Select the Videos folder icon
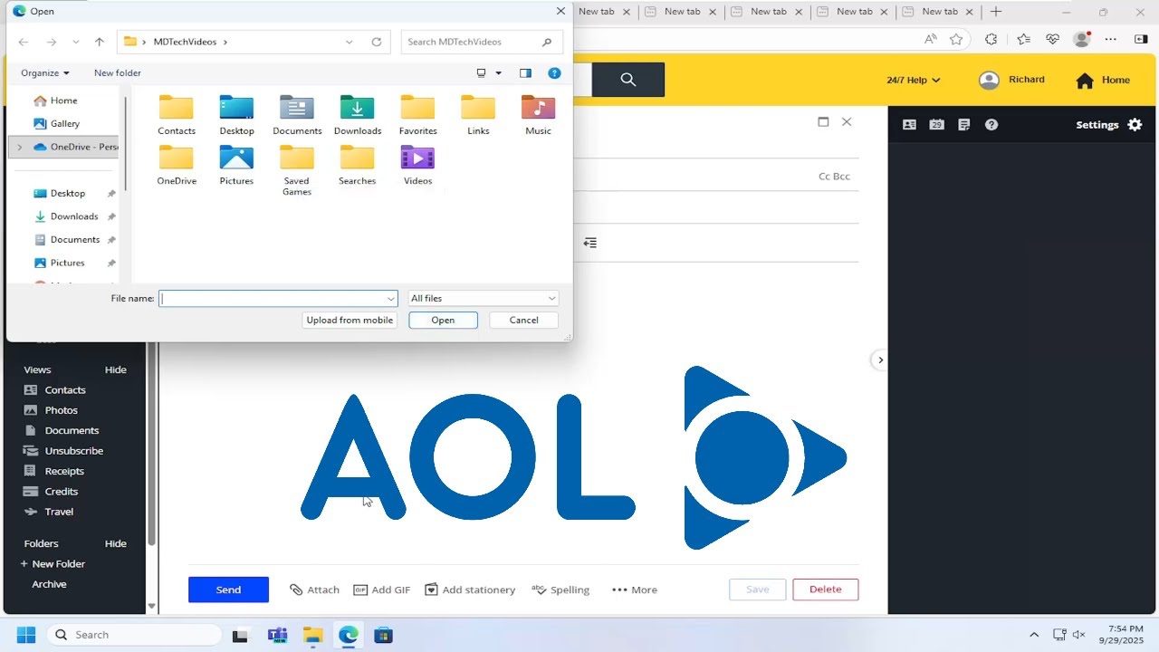Viewport: 1159px width, 652px height. [417, 166]
